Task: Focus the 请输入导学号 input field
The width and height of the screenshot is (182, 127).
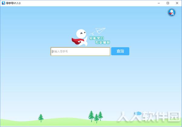Action: (x=80, y=51)
